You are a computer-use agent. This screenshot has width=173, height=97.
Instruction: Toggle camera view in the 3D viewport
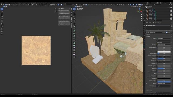141,19
